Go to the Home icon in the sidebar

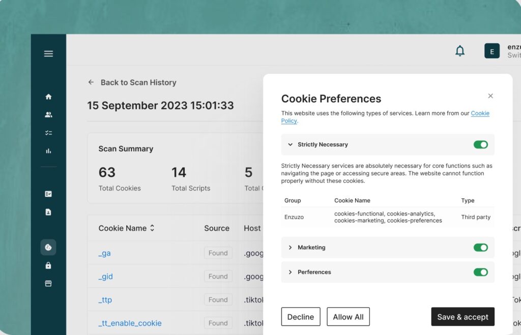tap(48, 97)
